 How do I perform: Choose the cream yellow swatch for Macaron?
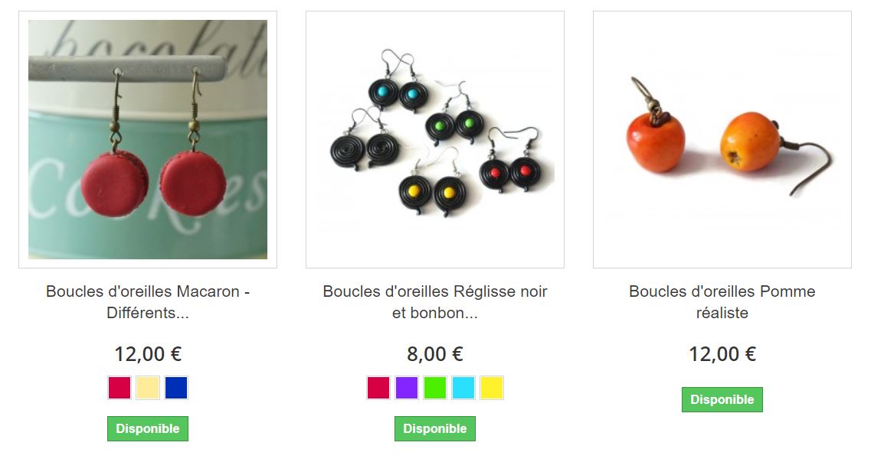(148, 388)
